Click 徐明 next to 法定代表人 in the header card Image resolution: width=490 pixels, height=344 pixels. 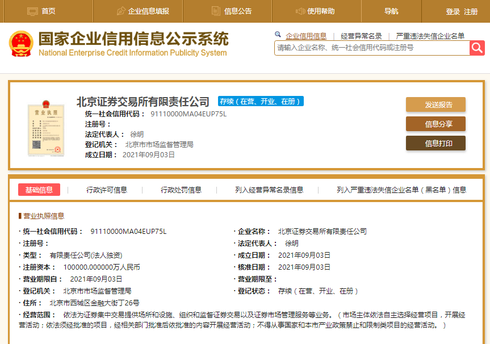coord(137,135)
